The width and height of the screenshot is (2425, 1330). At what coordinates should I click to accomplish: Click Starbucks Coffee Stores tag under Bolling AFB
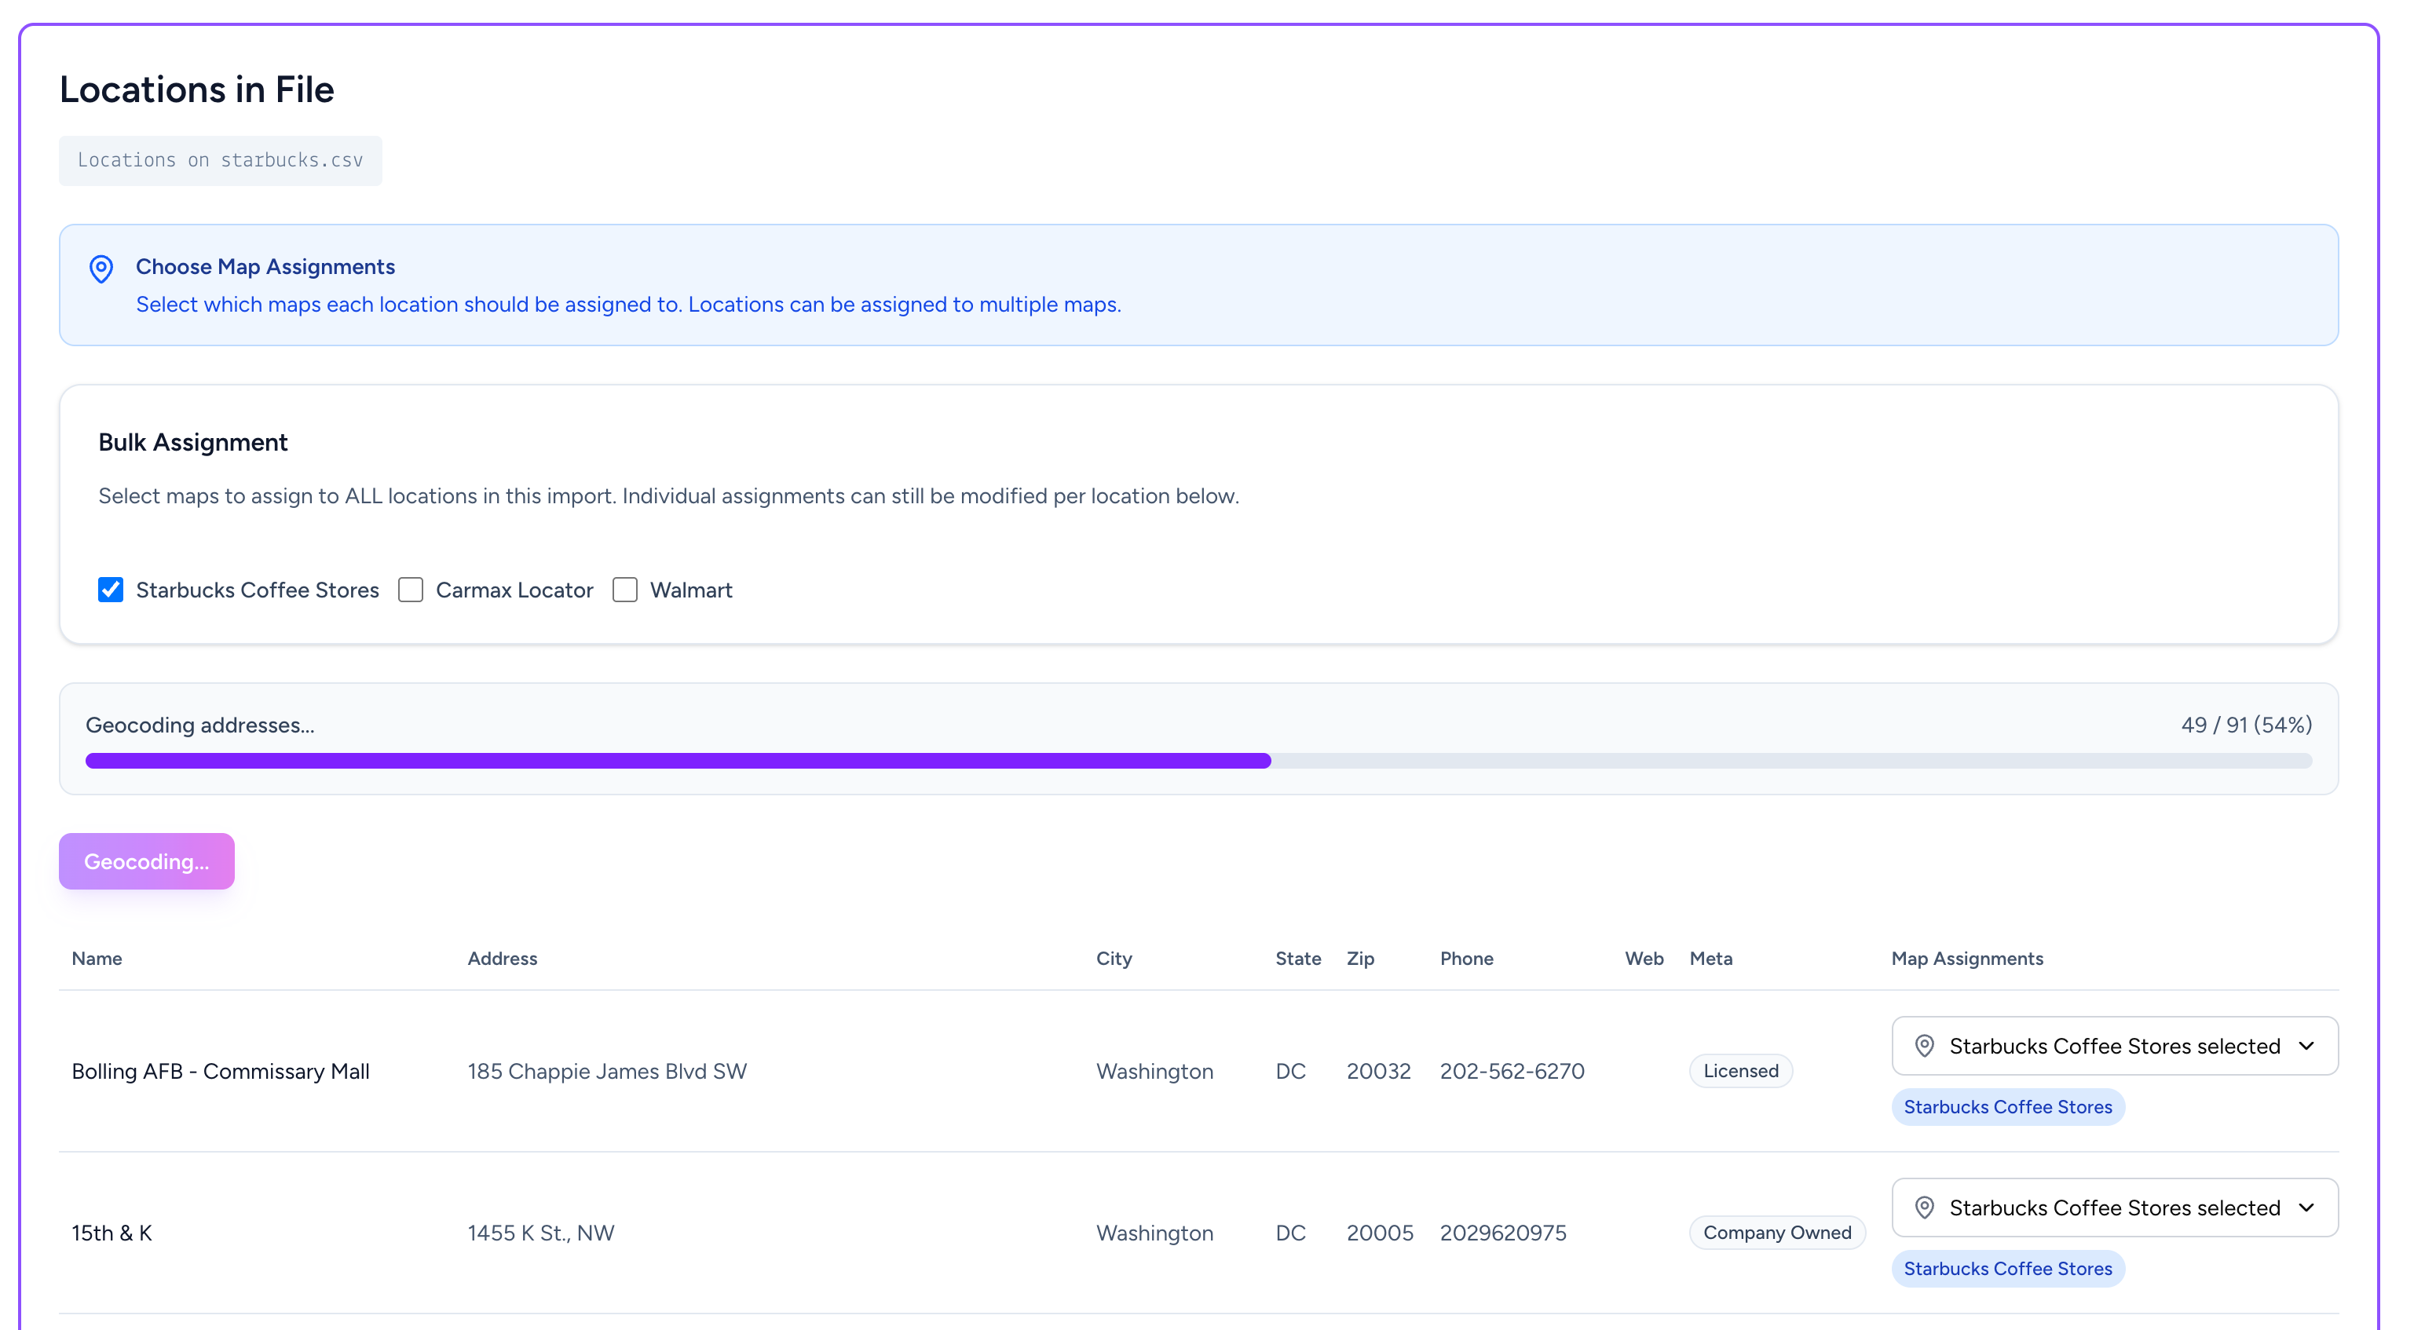pyautogui.click(x=2007, y=1107)
